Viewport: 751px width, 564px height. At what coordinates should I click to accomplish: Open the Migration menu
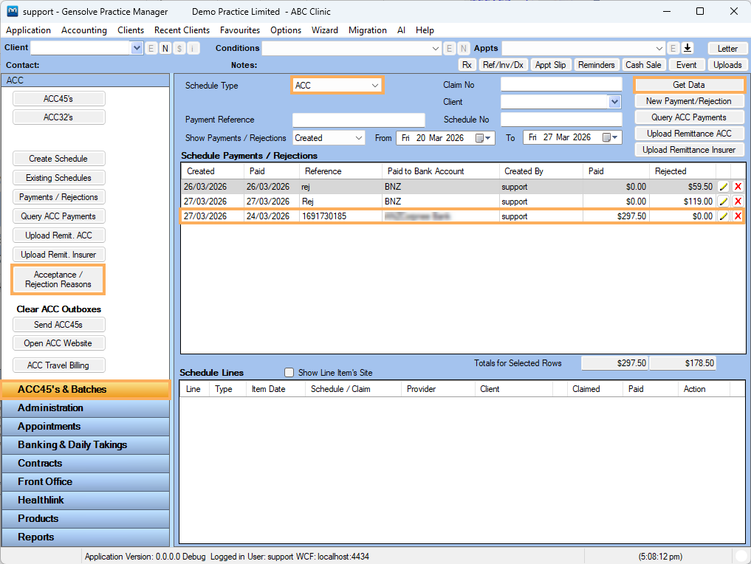pyautogui.click(x=367, y=30)
